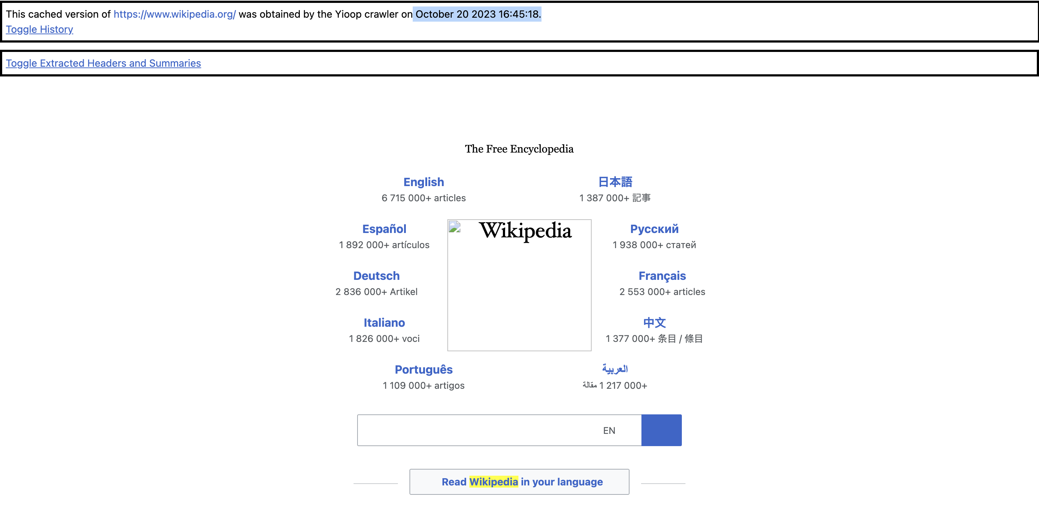Click the 1 377 000+ 条目 count
This screenshot has height=515, width=1039.
coord(654,338)
